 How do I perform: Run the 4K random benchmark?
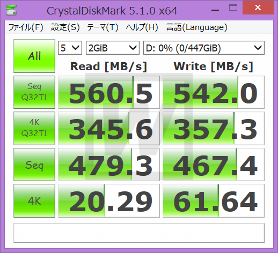pos(34,200)
